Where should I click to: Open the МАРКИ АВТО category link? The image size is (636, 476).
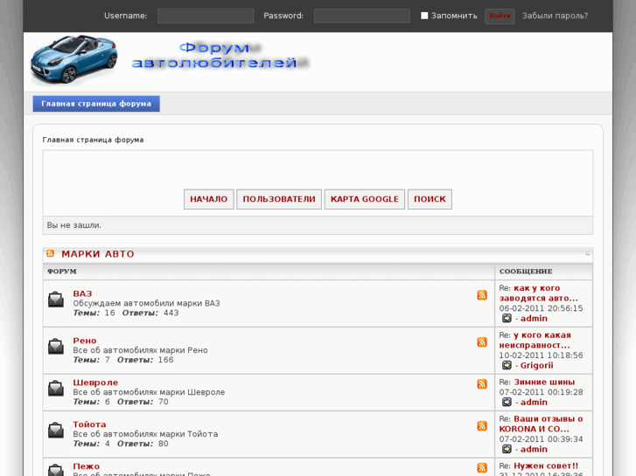pos(98,254)
